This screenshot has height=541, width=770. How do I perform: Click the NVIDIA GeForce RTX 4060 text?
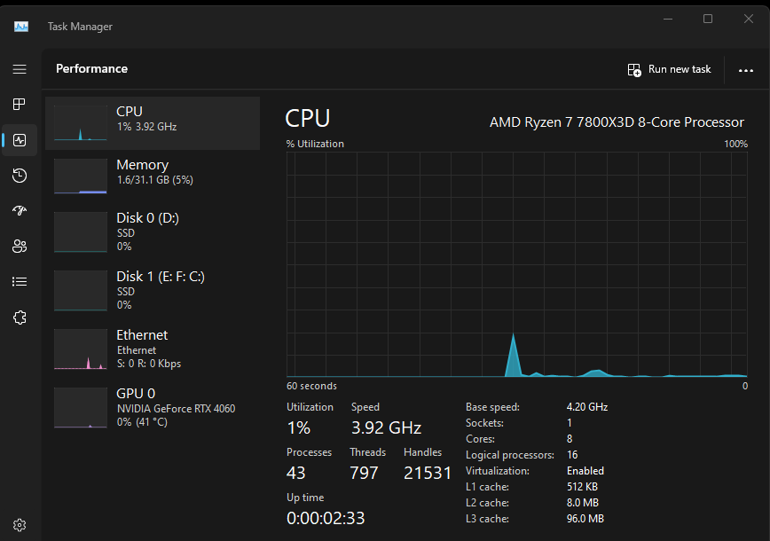coord(176,409)
